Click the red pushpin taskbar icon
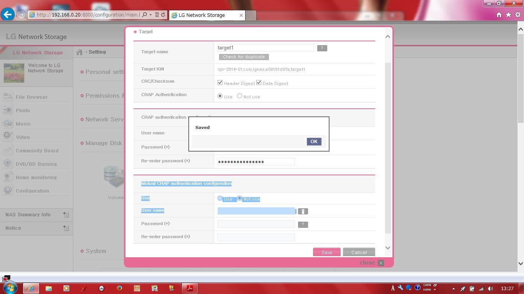This screenshot has height=294, width=524. click(84, 288)
